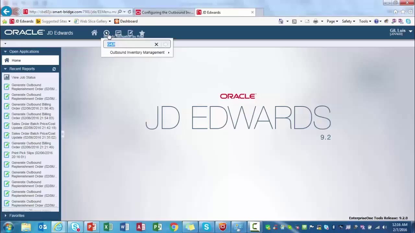The width and height of the screenshot is (415, 233).
Task: Click the Navigator clock icon in Oracle header
Action: [106, 33]
